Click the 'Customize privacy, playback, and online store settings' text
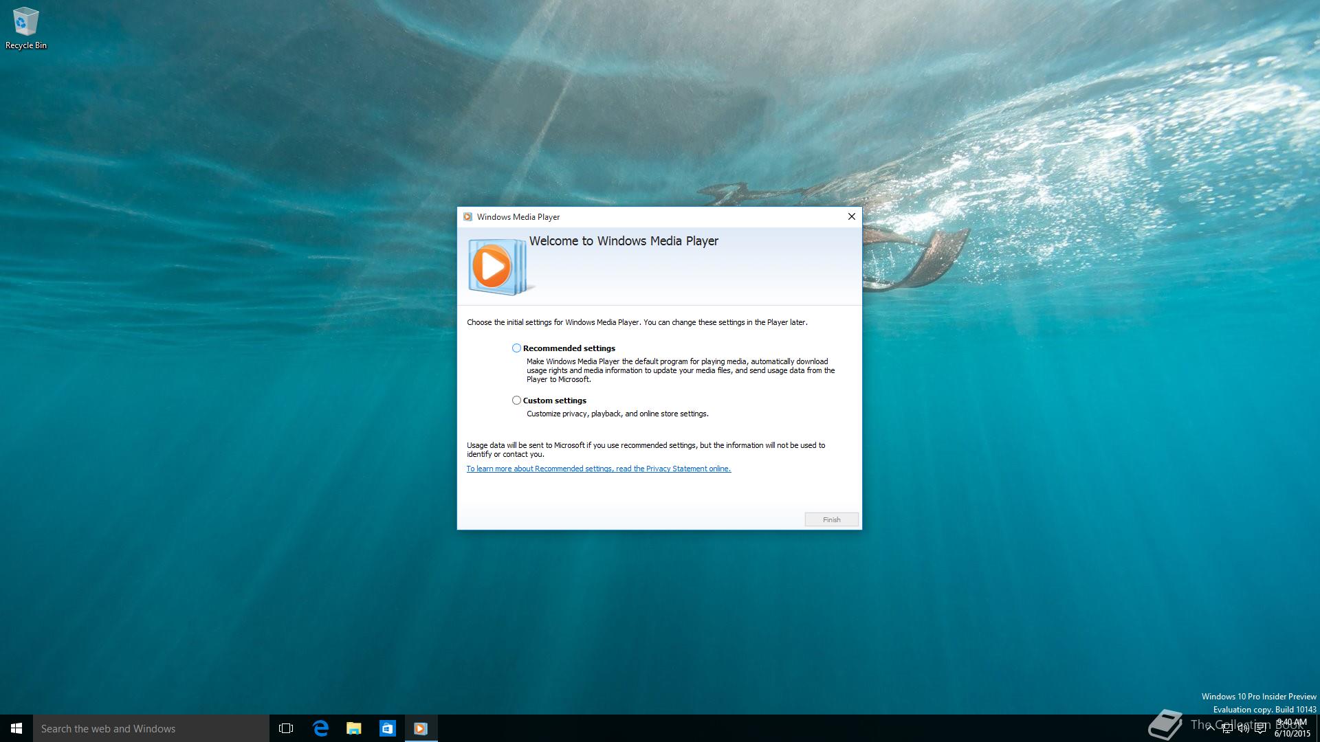Screen dimensions: 1320x742 click(x=617, y=414)
